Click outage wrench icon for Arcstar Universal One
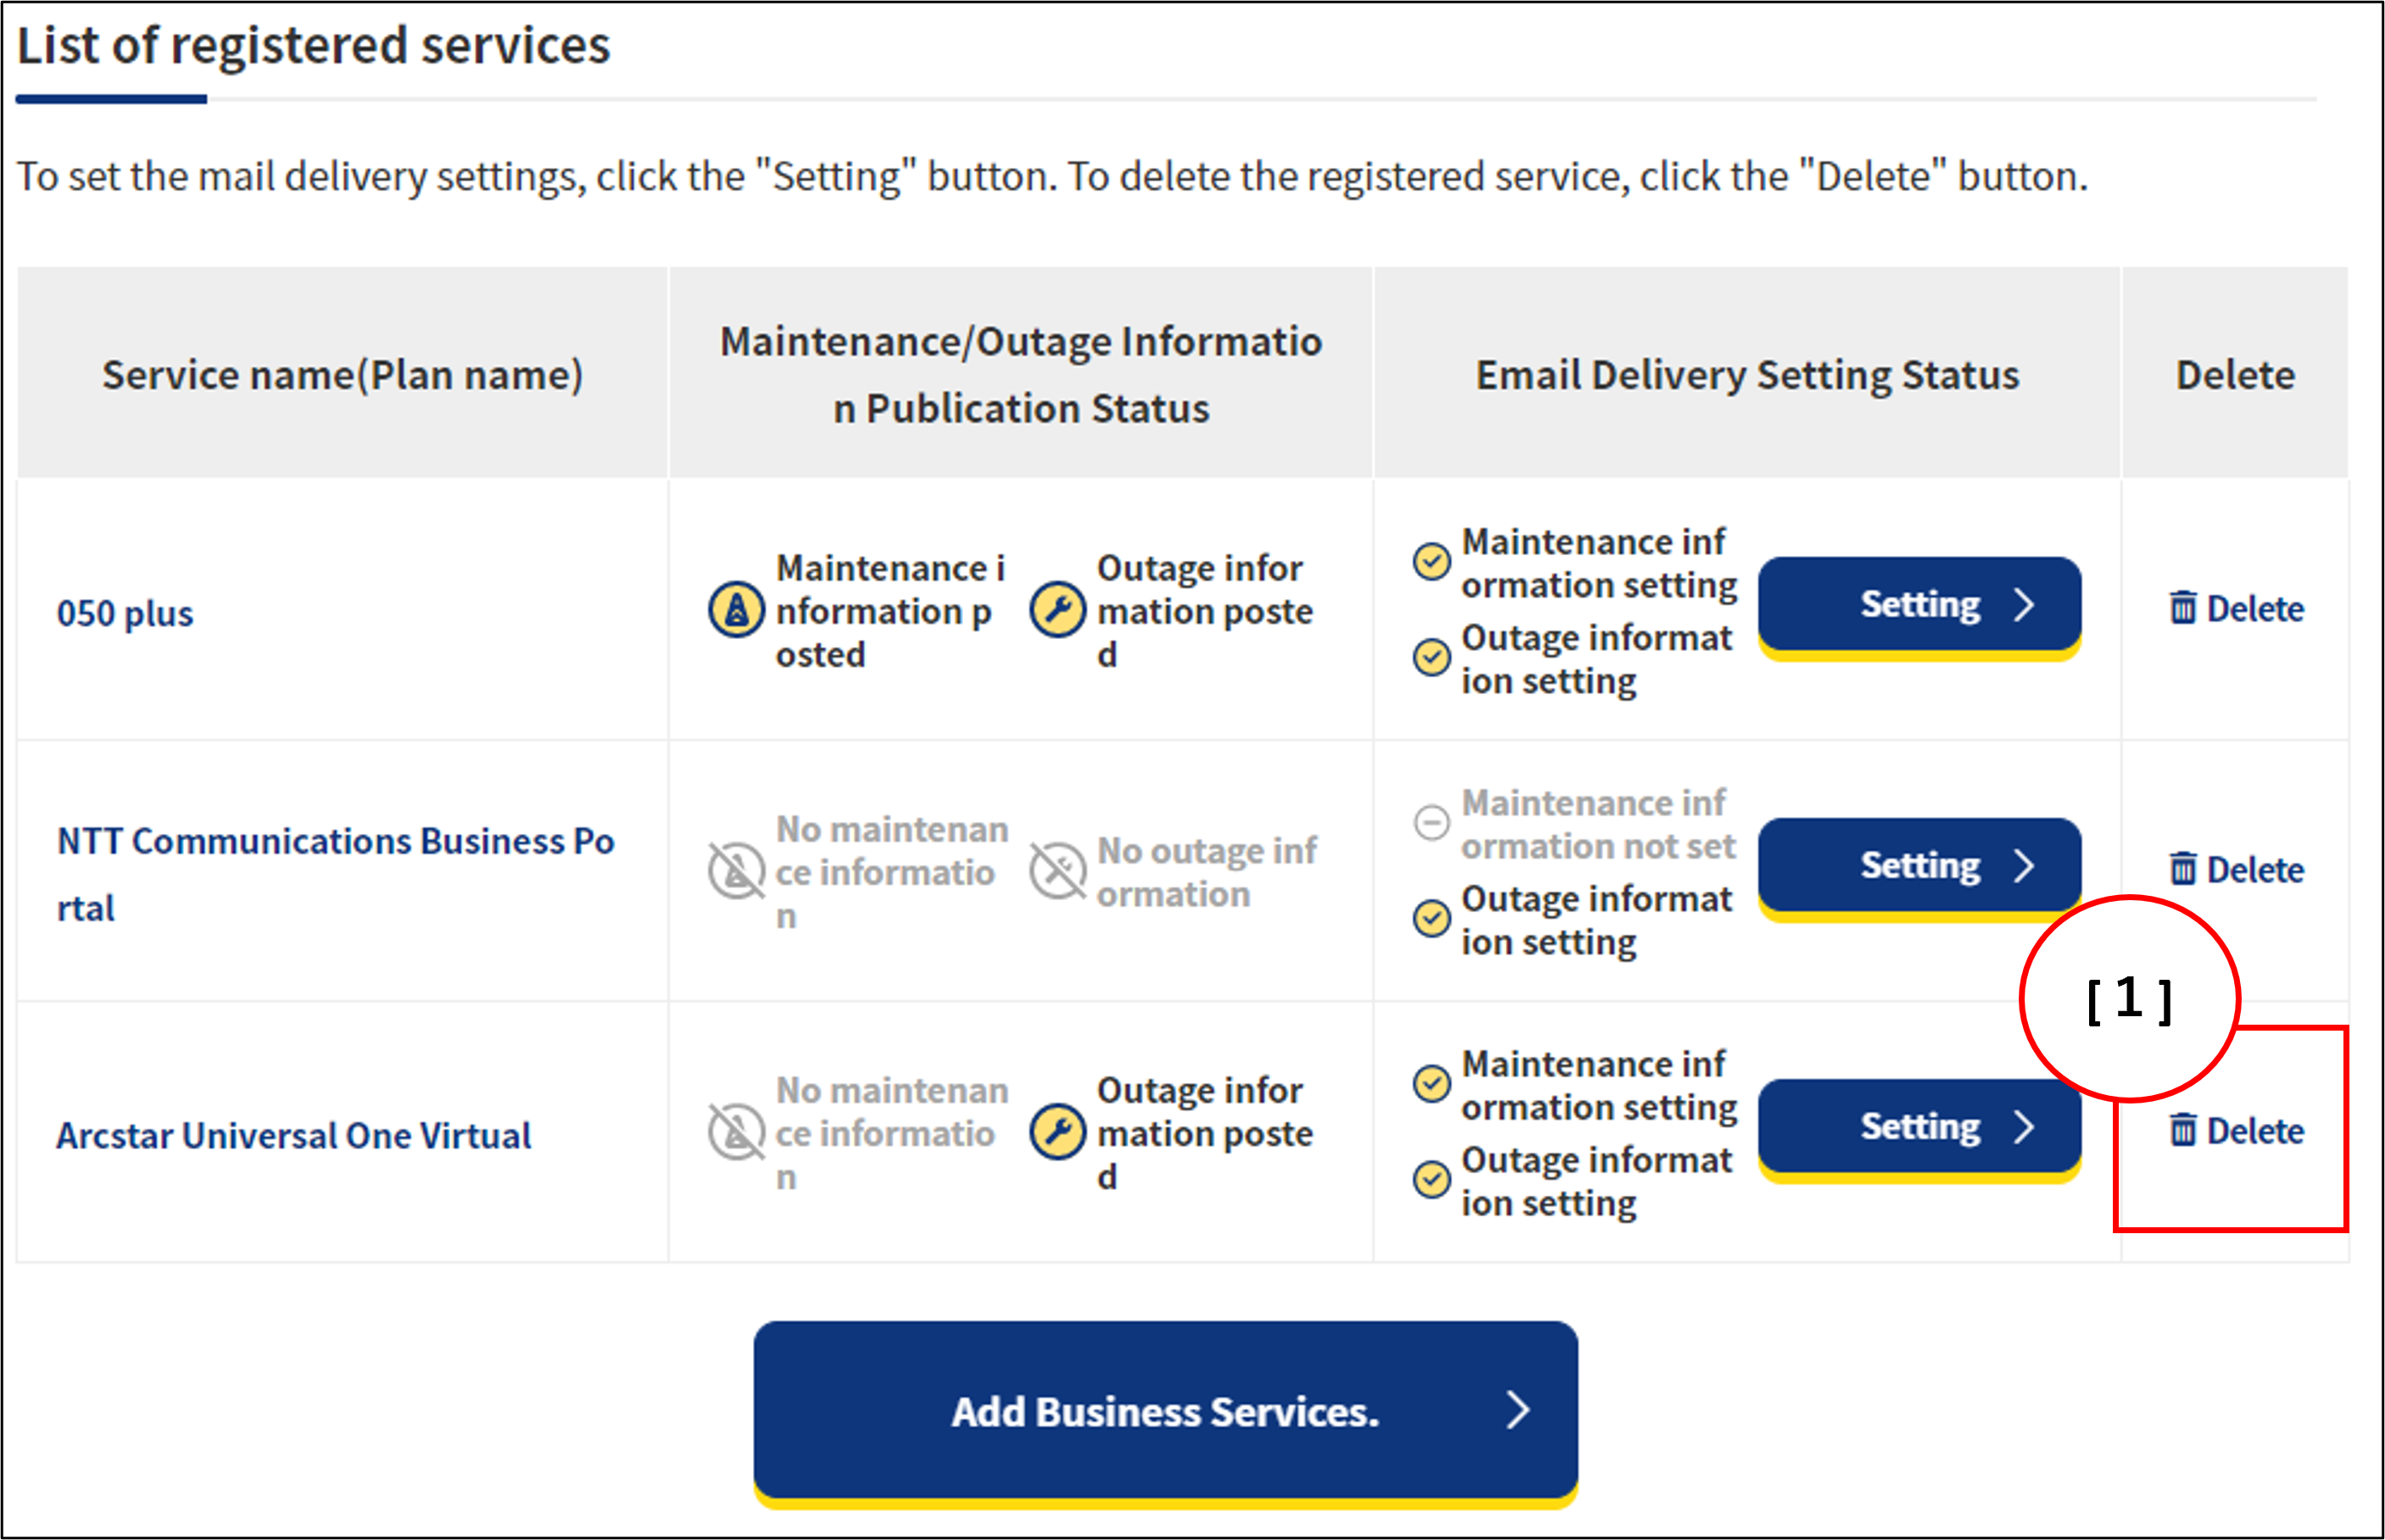2385x1540 pixels. click(x=1057, y=1132)
